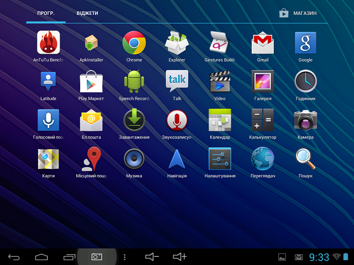Screen dimensions: 354x265
Task: Open the Галерея gallery app
Action: pos(263,82)
